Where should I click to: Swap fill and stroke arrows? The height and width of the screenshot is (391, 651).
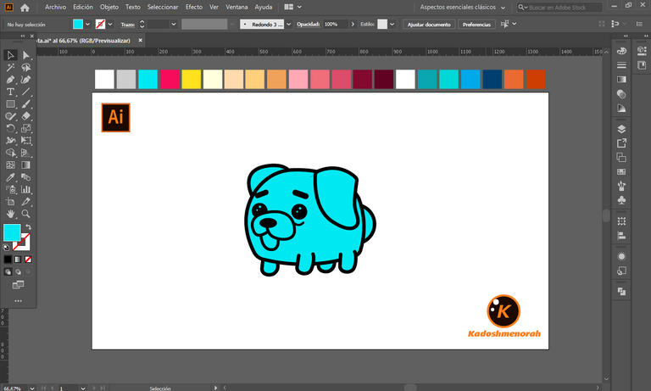click(28, 226)
